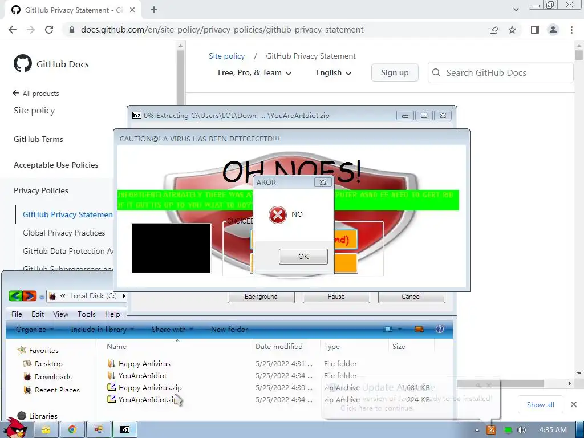Click browser back arrow
The image size is (584, 438).
(13, 30)
